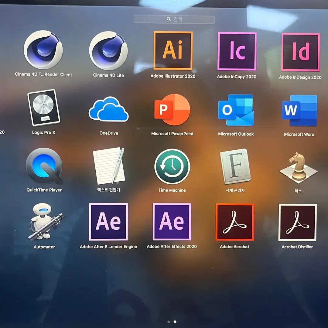This screenshot has width=328, height=328.
Task: Launch the Automator robot icon
Action: tap(46, 222)
